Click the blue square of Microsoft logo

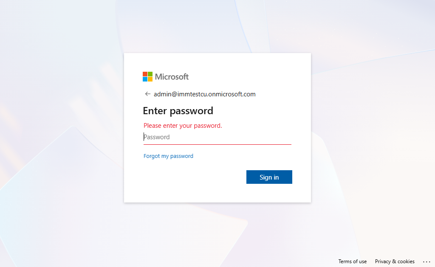pyautogui.click(x=145, y=79)
